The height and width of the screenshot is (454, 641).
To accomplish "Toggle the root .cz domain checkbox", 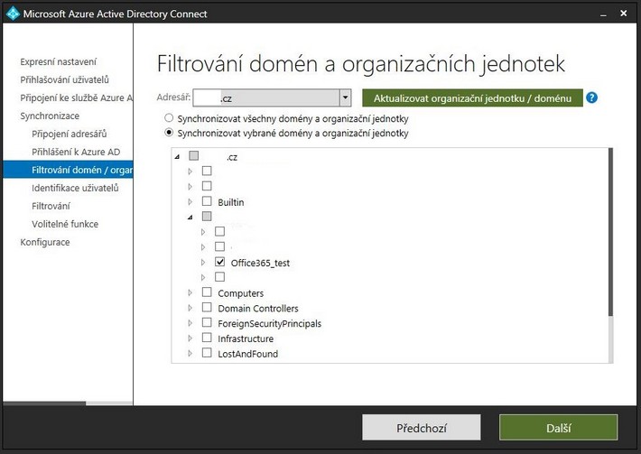I will tap(194, 155).
